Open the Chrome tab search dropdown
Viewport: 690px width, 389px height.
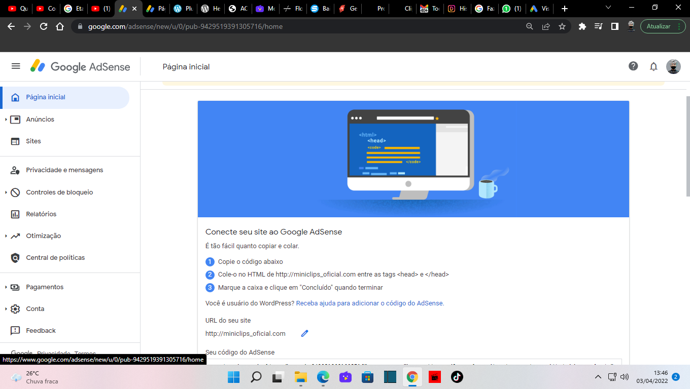coord(609,8)
